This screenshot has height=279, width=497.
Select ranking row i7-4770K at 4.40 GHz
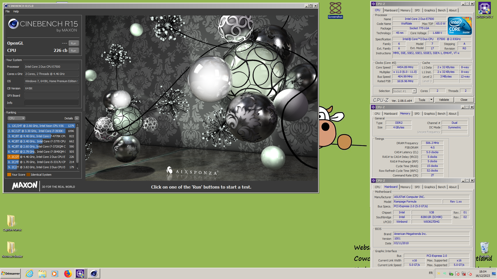coord(41,136)
